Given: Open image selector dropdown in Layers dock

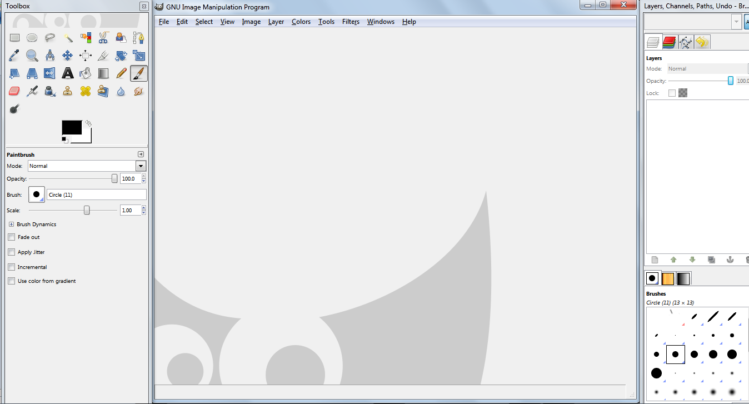Looking at the screenshot, I should point(737,22).
